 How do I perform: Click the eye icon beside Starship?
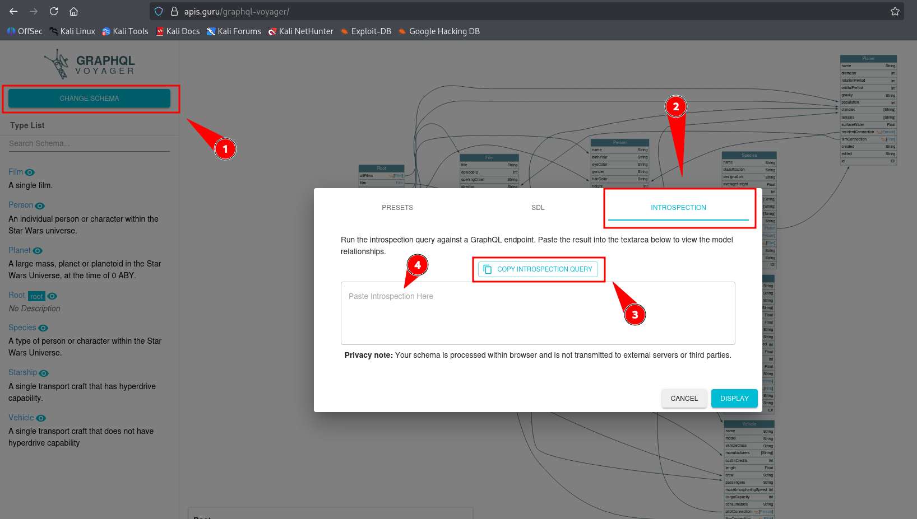44,373
